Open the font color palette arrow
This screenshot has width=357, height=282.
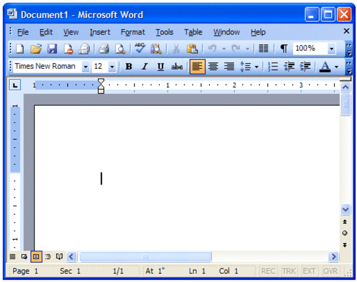(x=336, y=67)
